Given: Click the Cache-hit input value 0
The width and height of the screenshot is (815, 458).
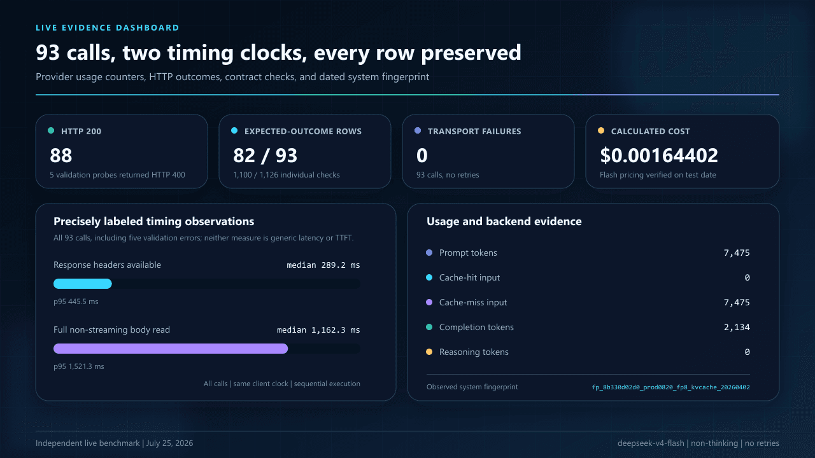Looking at the screenshot, I should (748, 277).
